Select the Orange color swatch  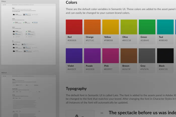(x=92, y=27)
